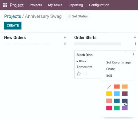138x120 pixels.
Task: Open the Configuration menu
Action: 99,5
